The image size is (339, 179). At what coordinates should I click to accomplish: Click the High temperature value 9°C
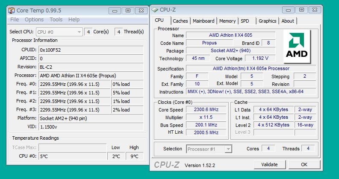pyautogui.click(x=134, y=156)
